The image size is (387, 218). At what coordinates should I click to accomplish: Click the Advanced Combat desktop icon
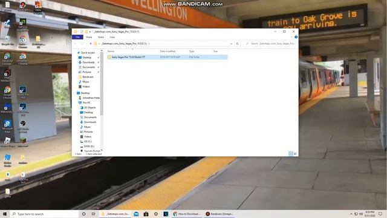(x=7, y=59)
